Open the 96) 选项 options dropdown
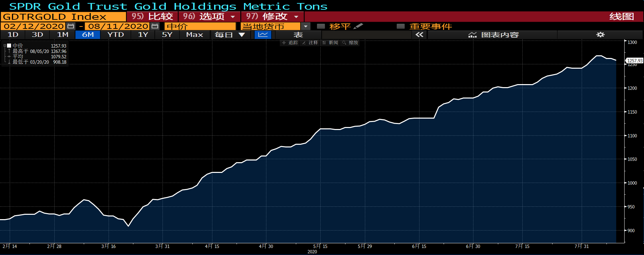This screenshot has height=255, width=644. 209,16
